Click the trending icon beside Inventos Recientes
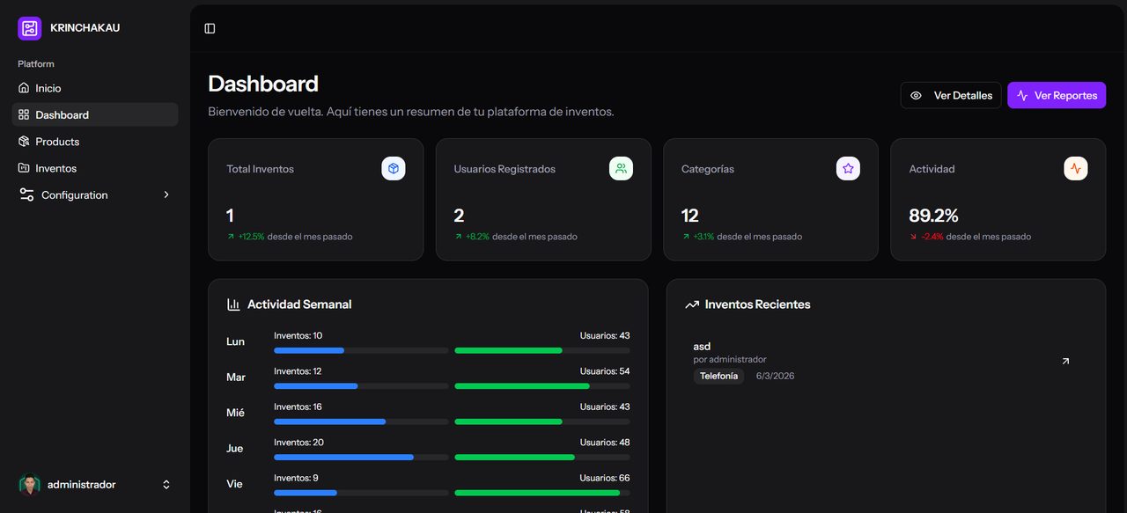This screenshot has height=513, width=1127. click(x=692, y=304)
